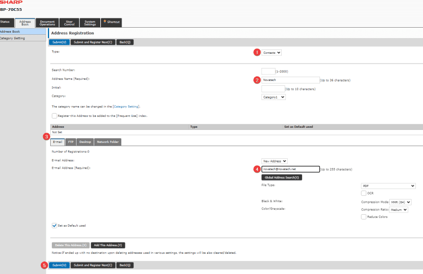The width and height of the screenshot is (423, 274).
Task: Open the Contacts type dropdown
Action: (x=271, y=52)
